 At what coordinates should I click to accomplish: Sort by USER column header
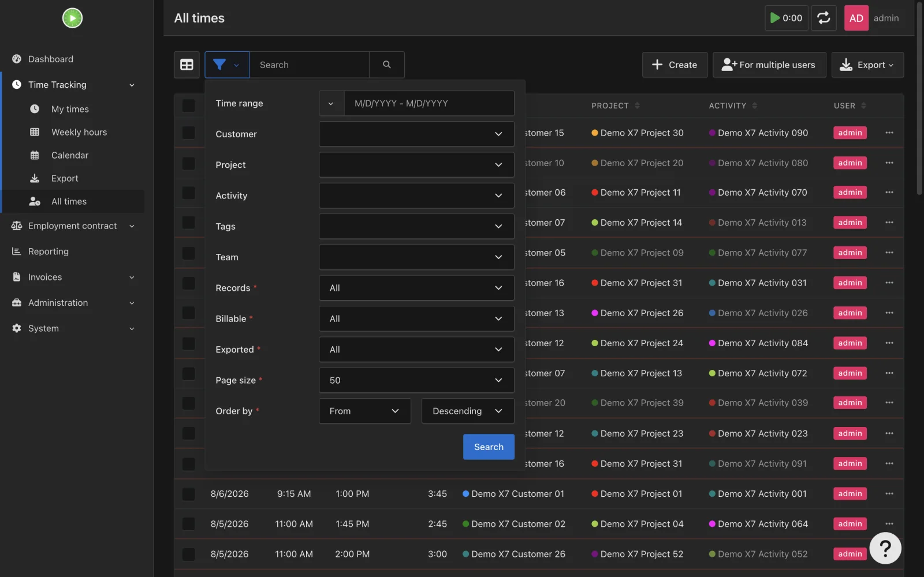click(850, 106)
